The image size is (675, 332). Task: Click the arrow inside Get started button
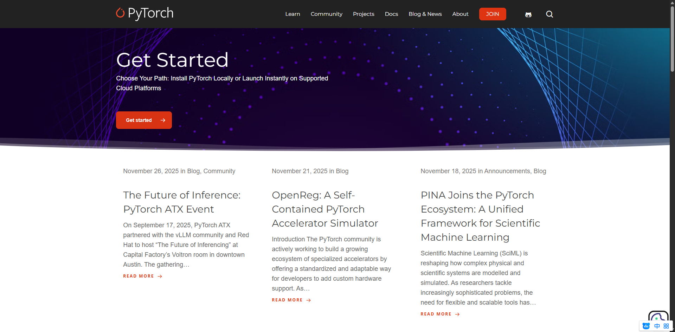[x=163, y=120]
